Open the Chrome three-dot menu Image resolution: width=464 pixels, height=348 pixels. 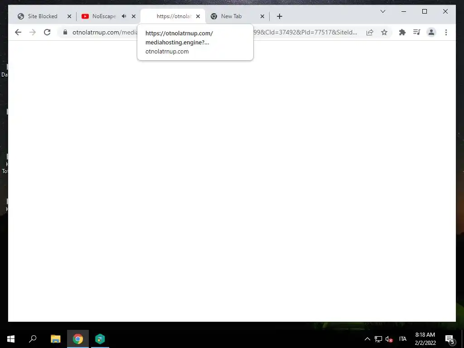coord(446,32)
